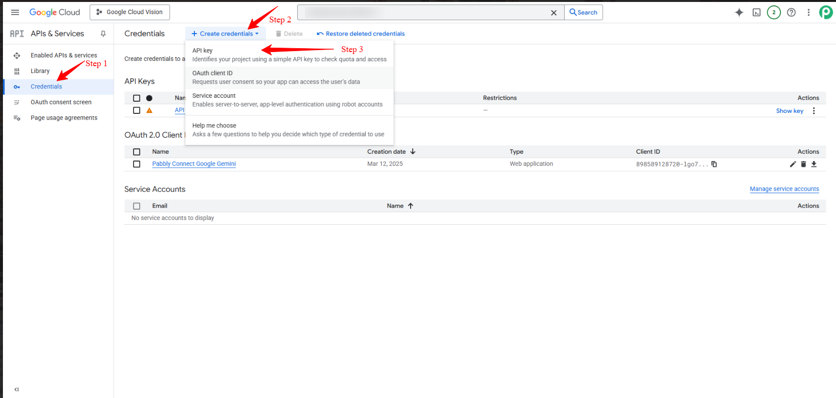836x398 pixels.
Task: Open the main navigation hamburger menu
Action: pos(15,12)
